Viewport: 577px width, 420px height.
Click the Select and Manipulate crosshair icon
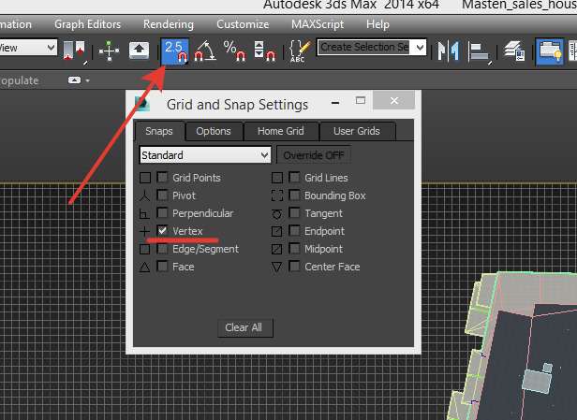click(109, 51)
